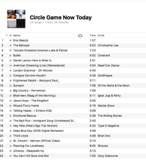Uncheck the Eno-Beauty song checkbox
This screenshot has height=163, width=146.
pos(10,40)
